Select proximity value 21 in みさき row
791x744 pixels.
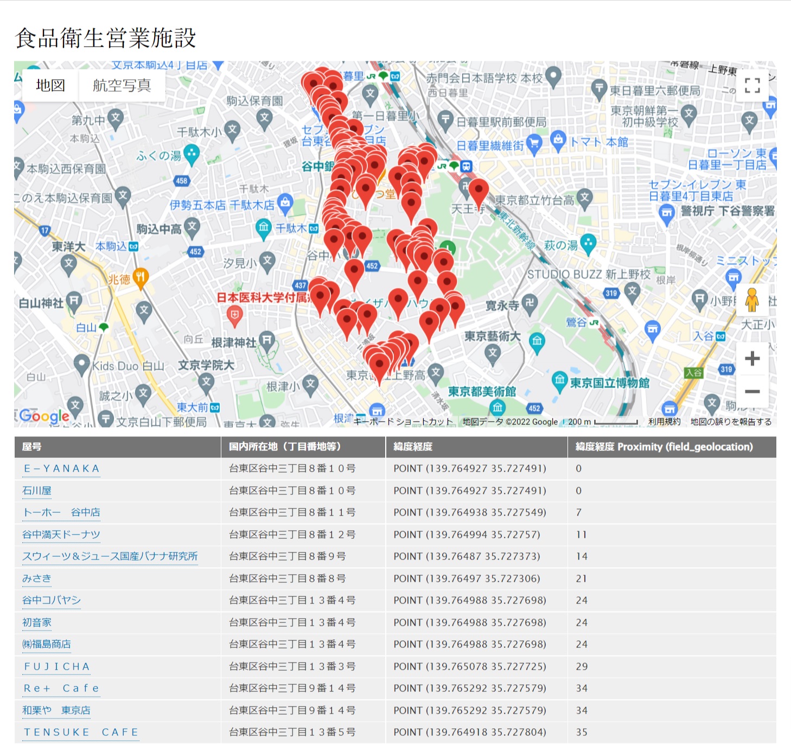point(582,578)
